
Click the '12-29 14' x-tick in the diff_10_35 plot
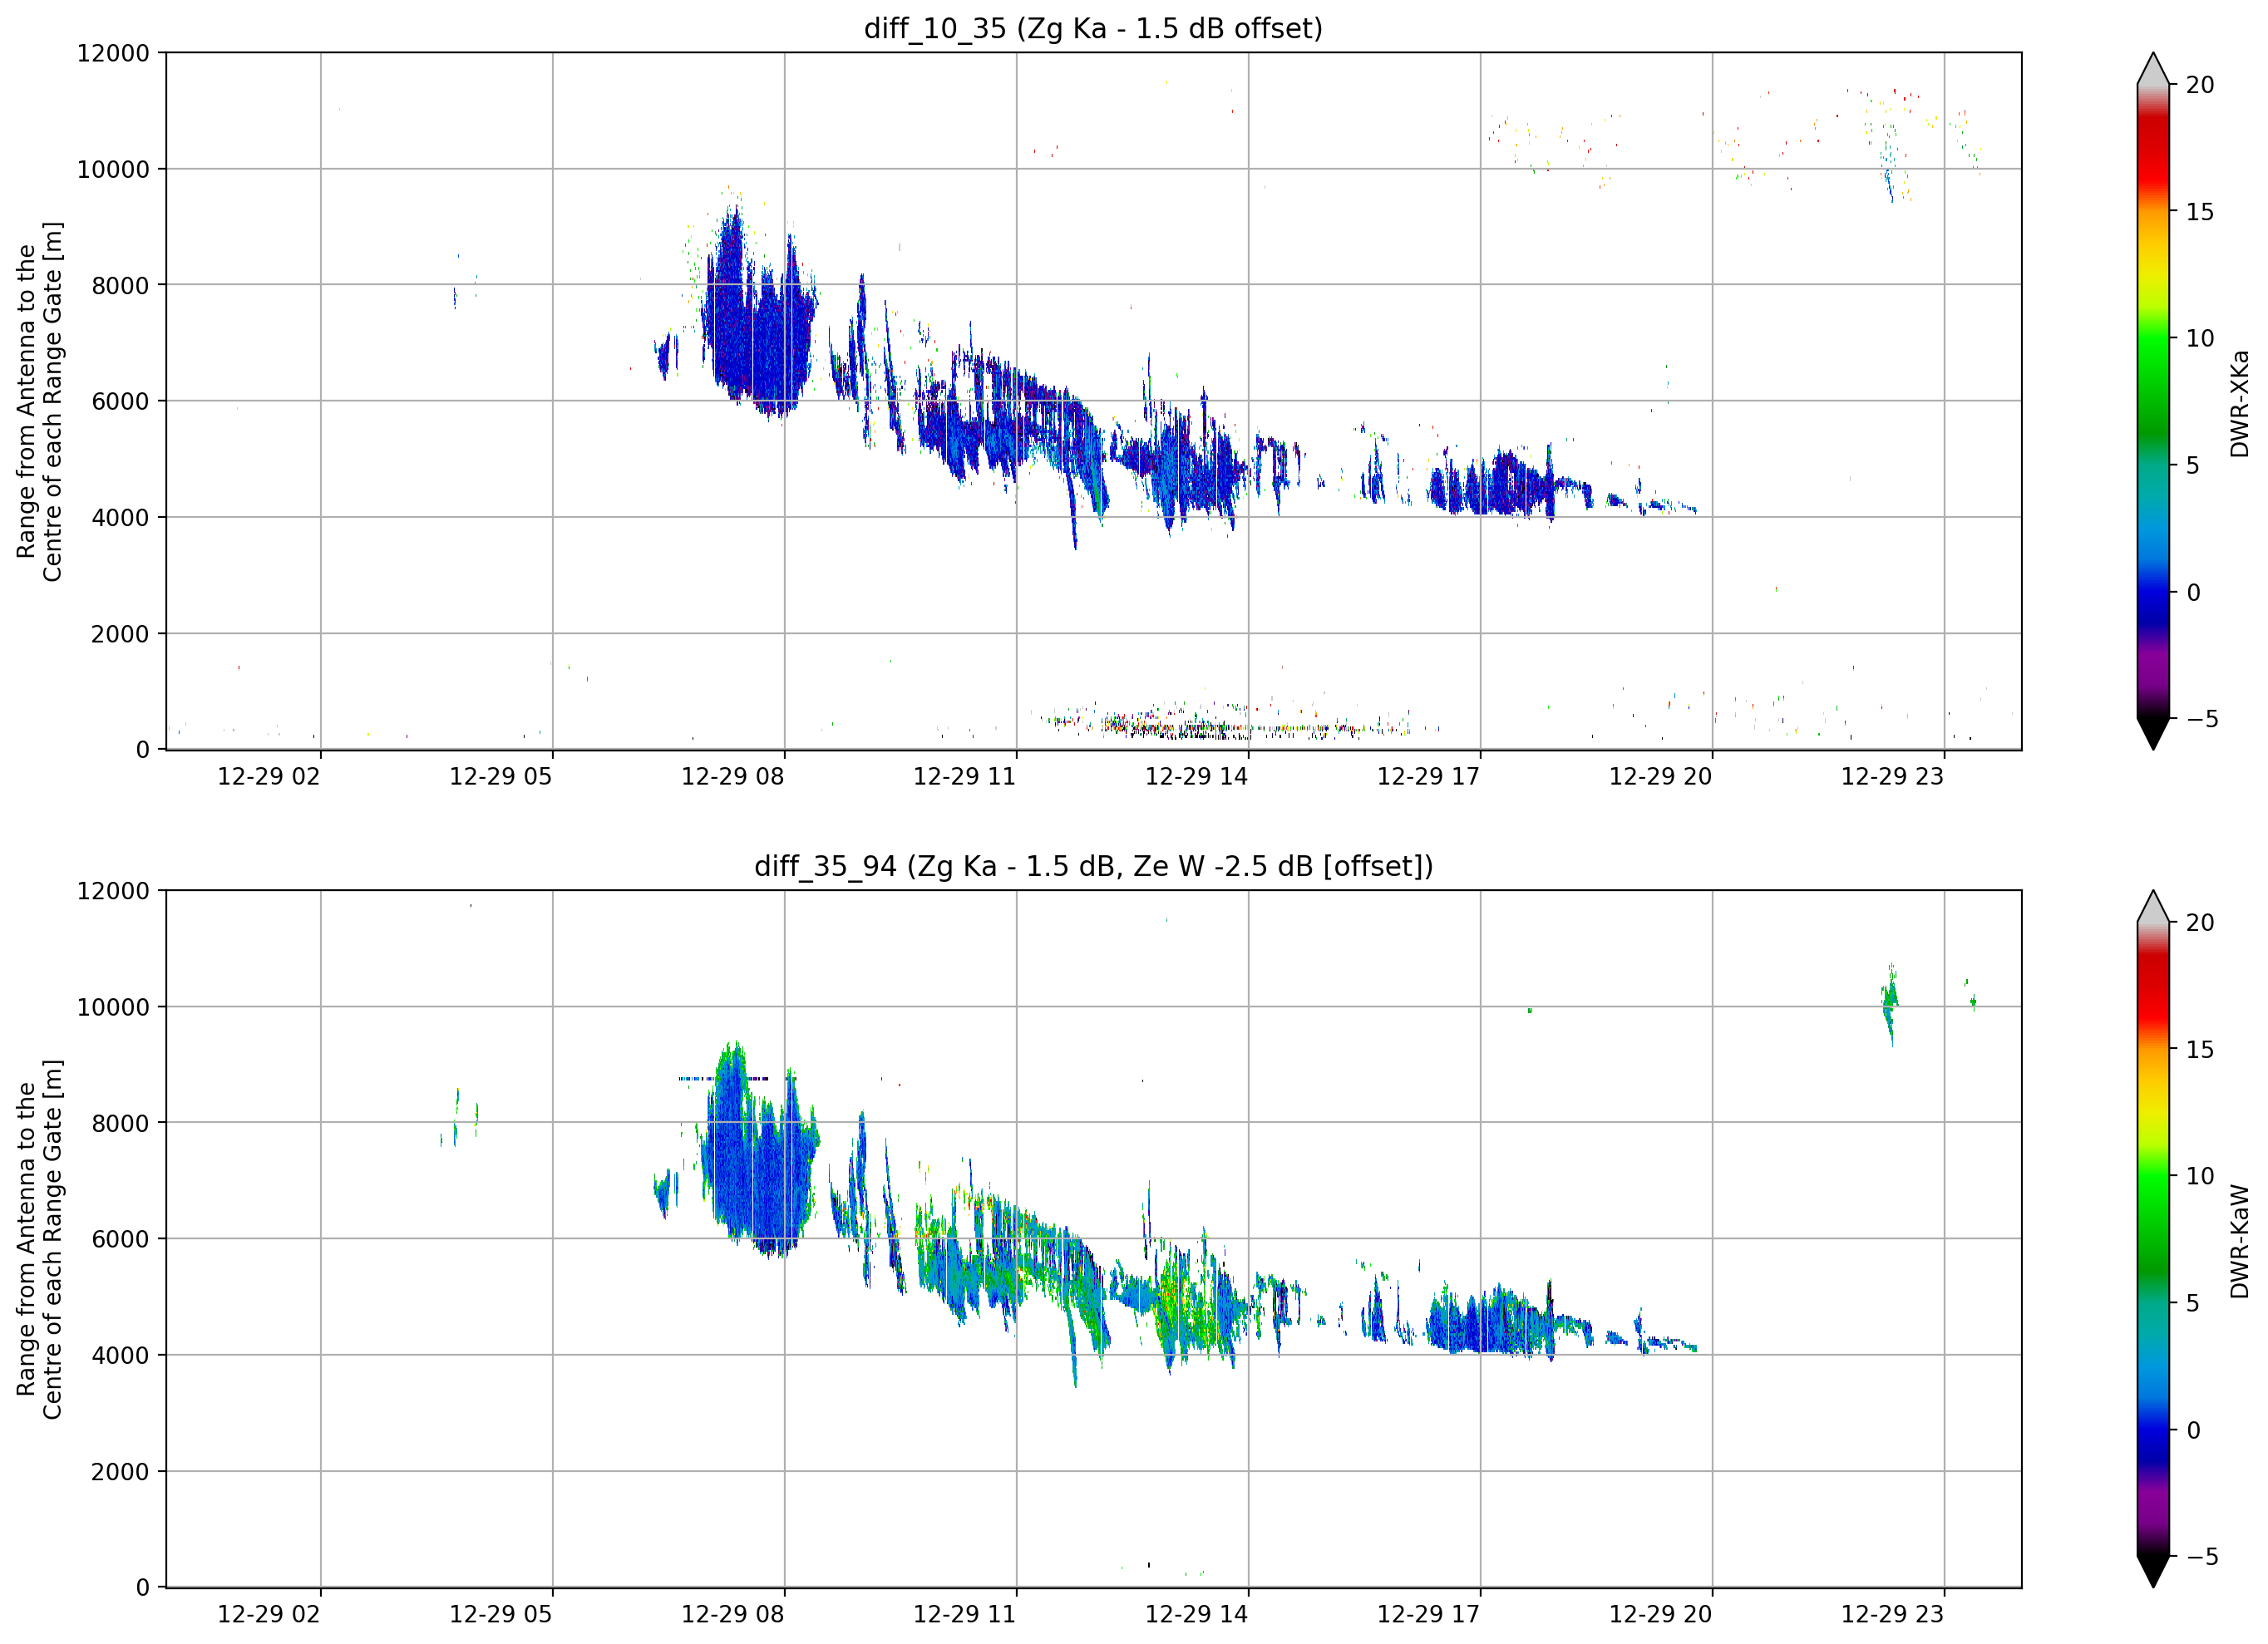pyautogui.click(x=1197, y=777)
